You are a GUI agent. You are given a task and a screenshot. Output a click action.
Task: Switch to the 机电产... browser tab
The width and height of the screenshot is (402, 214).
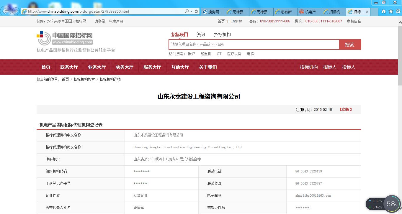(309, 12)
